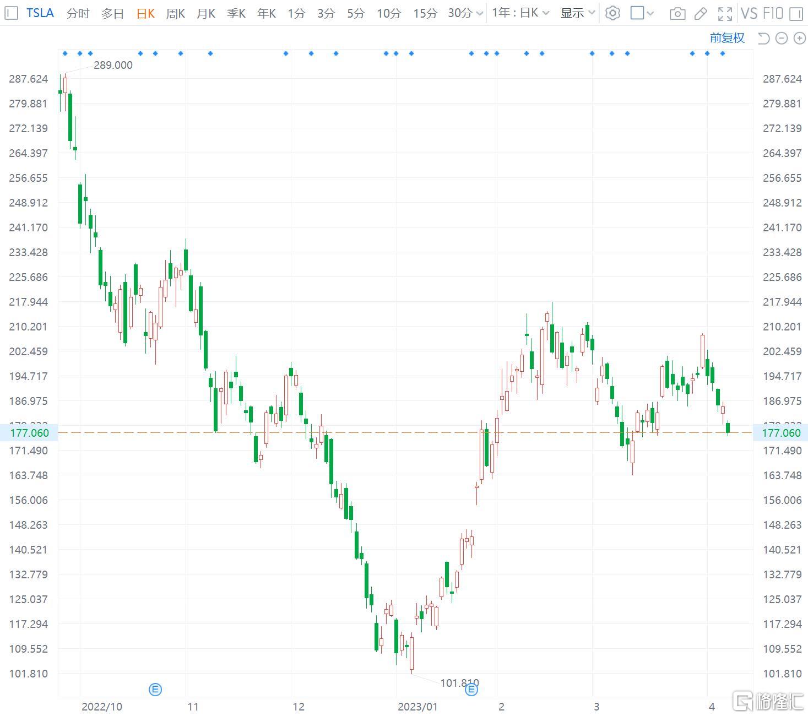Select the 15分 interval
Viewport: 808px width, 716px height.
pos(425,13)
